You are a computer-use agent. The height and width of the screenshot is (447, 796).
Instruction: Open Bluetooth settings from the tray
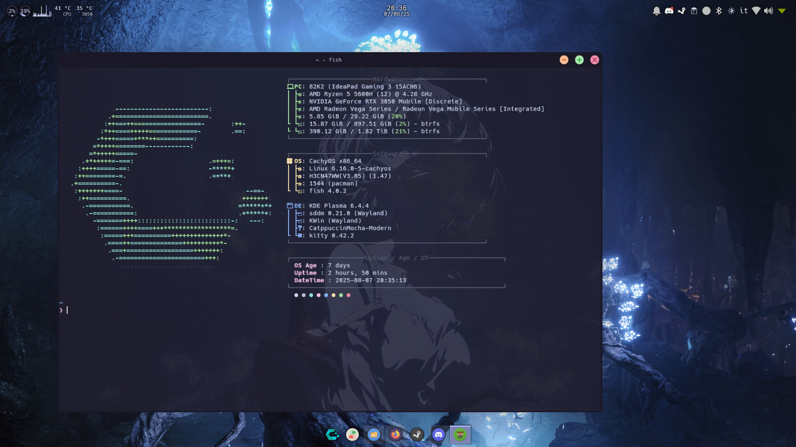click(x=719, y=11)
